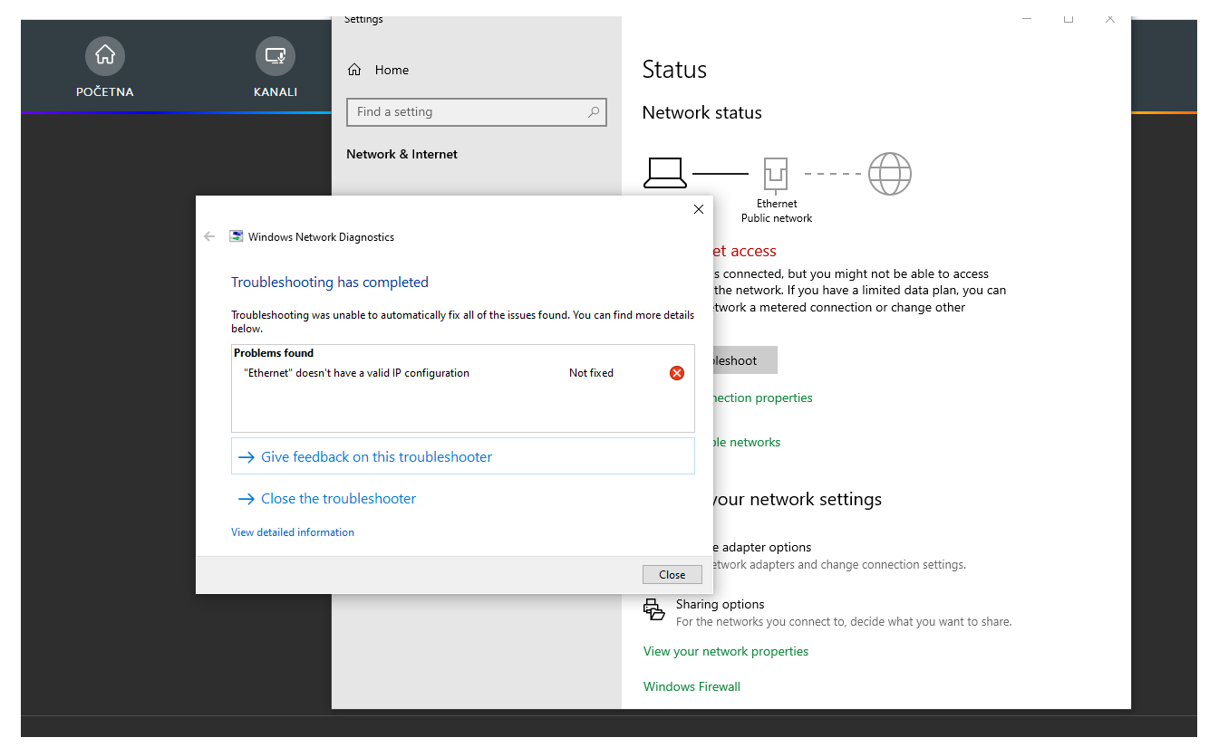Click Troubleshooting has completed heading
This screenshot has width=1209, height=747.
pos(330,283)
